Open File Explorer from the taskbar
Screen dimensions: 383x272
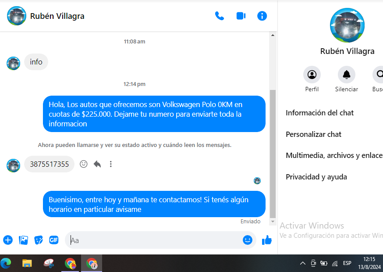27,263
